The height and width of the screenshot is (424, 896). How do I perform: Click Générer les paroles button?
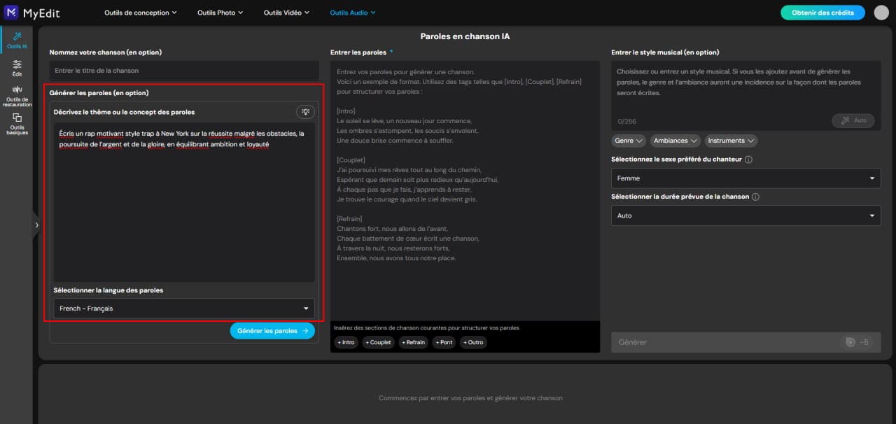272,331
